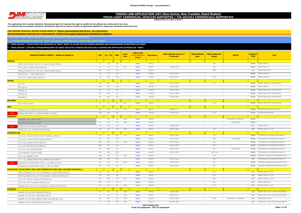This screenshot has width=301, height=213.
Task: Click the 'FUEL/ALIM' column header
Action: point(138,55)
